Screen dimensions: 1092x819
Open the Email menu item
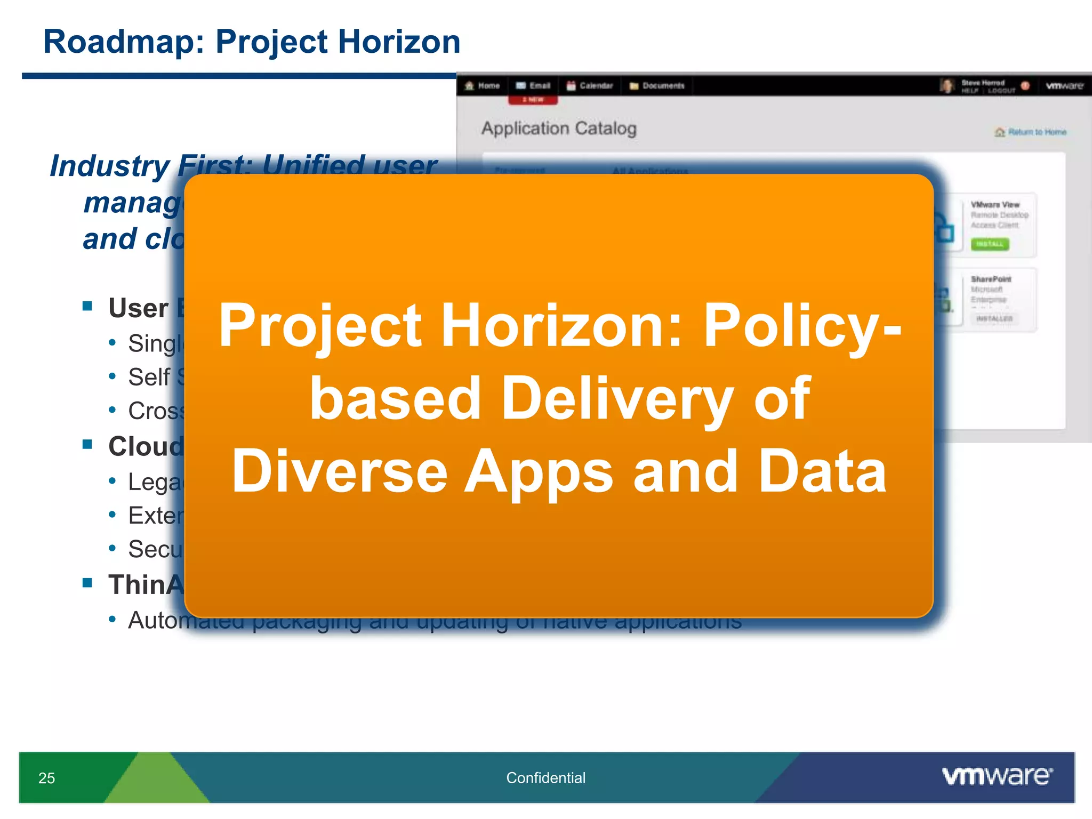(540, 86)
